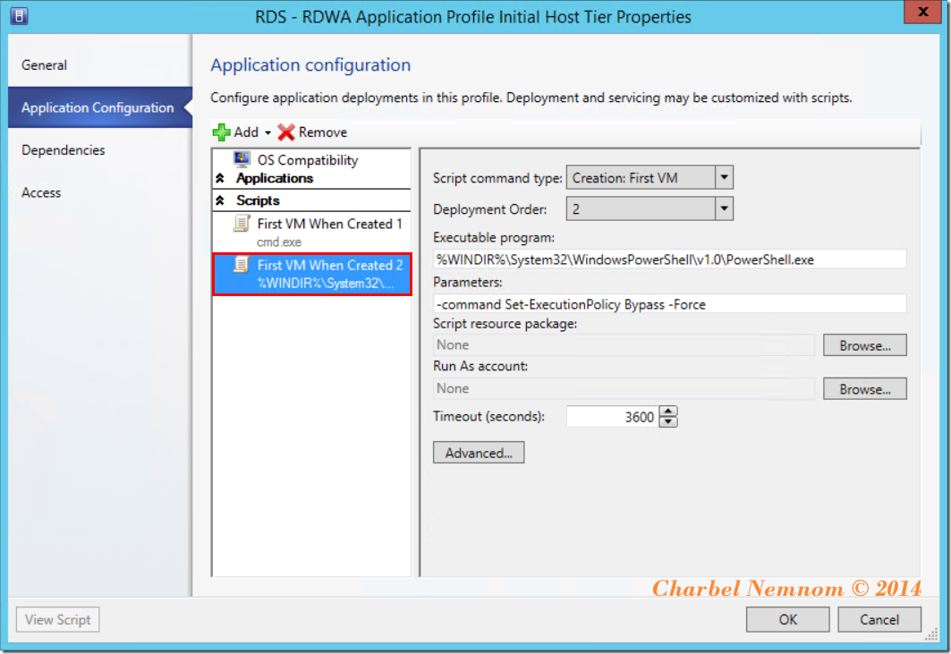Click the window system icon in title bar

[19, 16]
